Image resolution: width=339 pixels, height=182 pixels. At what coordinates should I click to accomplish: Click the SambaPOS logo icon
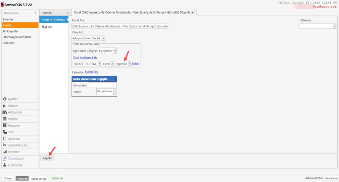(x=2, y=5)
